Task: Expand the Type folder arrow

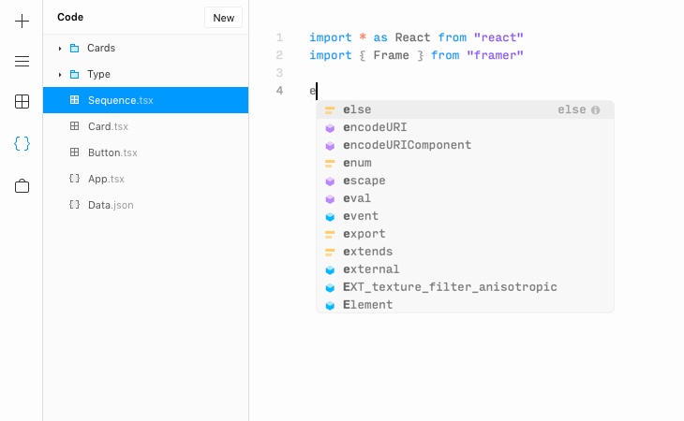Action: click(x=60, y=74)
